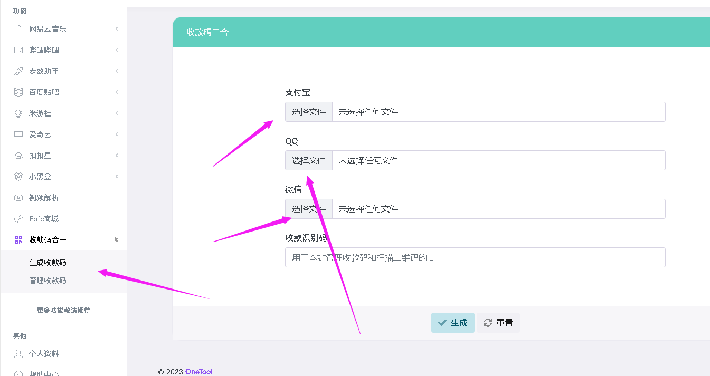Choose file for QQ upload
710x376 pixels.
(309, 160)
